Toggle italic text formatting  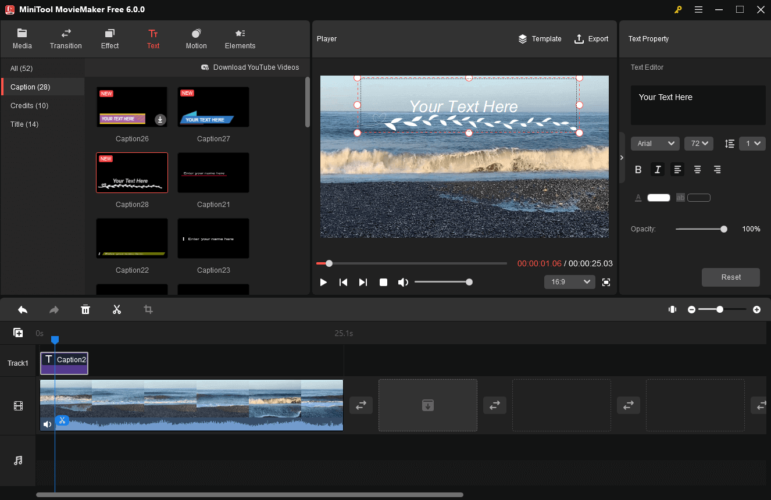point(658,170)
